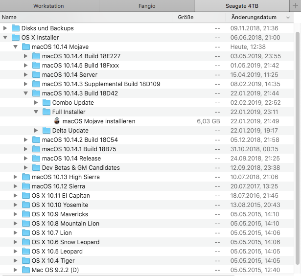Screen dimensions: 301x276
Task: Click the date '05.05.2015, 12:40'
Action: coord(255,270)
